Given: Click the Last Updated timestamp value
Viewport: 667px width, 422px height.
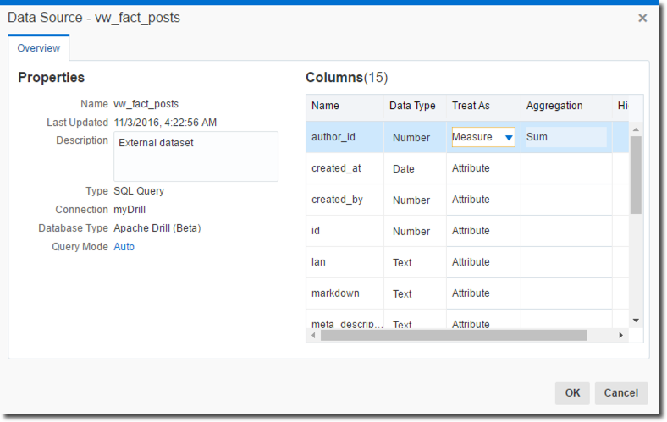Looking at the screenshot, I should click(x=165, y=123).
